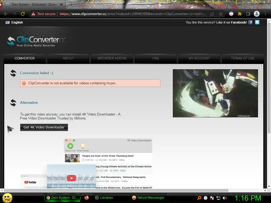
Task: Bookmark this page with the star icon
Action: (x=220, y=14)
